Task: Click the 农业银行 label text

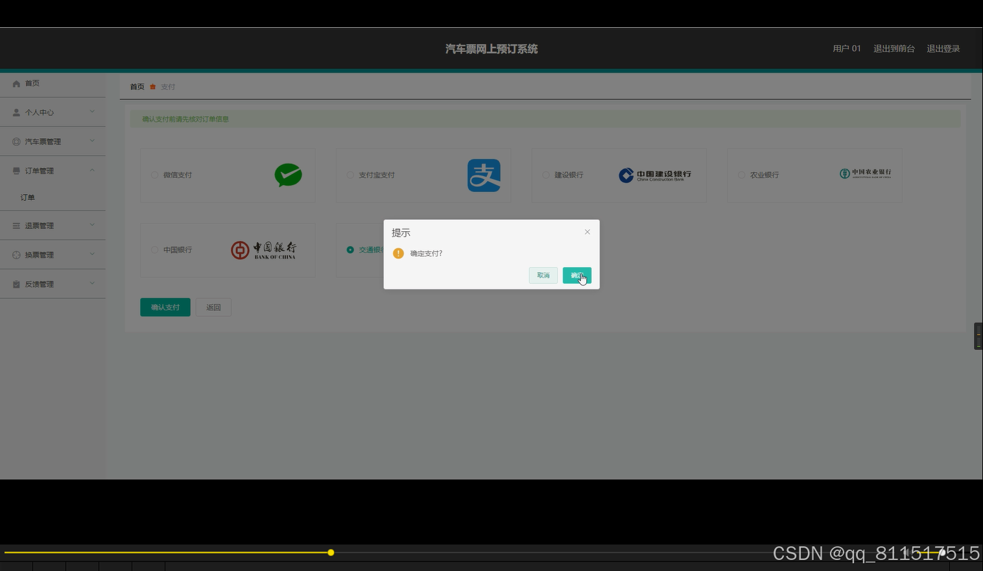Action: (x=764, y=175)
